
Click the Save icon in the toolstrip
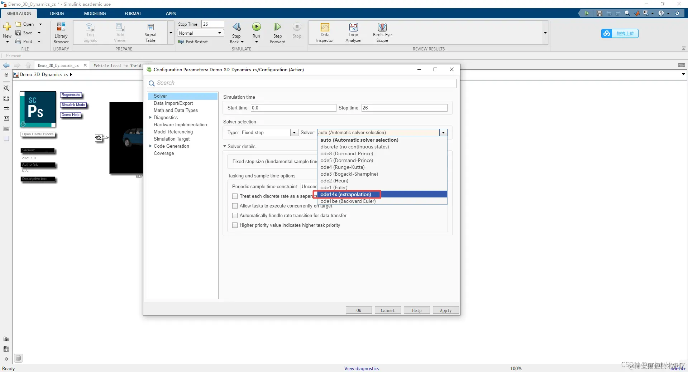[x=18, y=33]
